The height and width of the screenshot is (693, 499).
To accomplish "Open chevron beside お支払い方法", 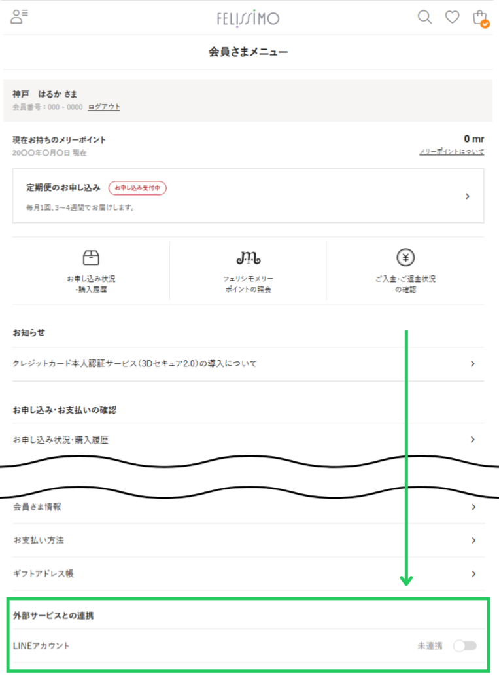I will click(x=472, y=541).
